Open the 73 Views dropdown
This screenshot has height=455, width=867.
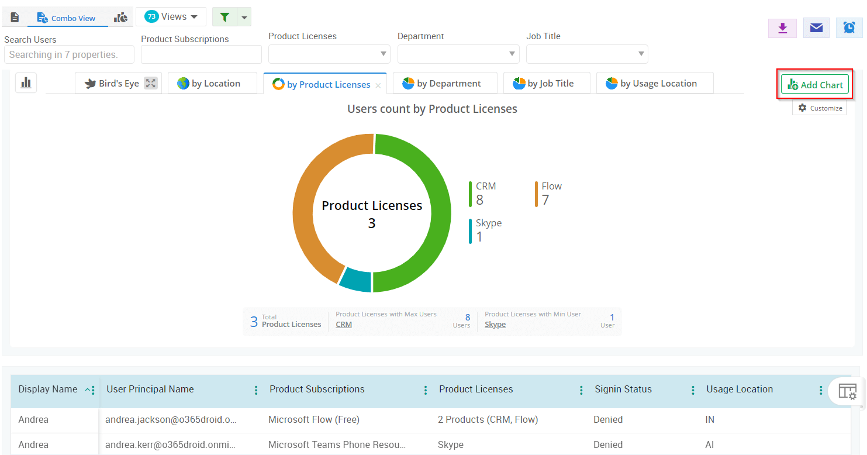pos(171,17)
